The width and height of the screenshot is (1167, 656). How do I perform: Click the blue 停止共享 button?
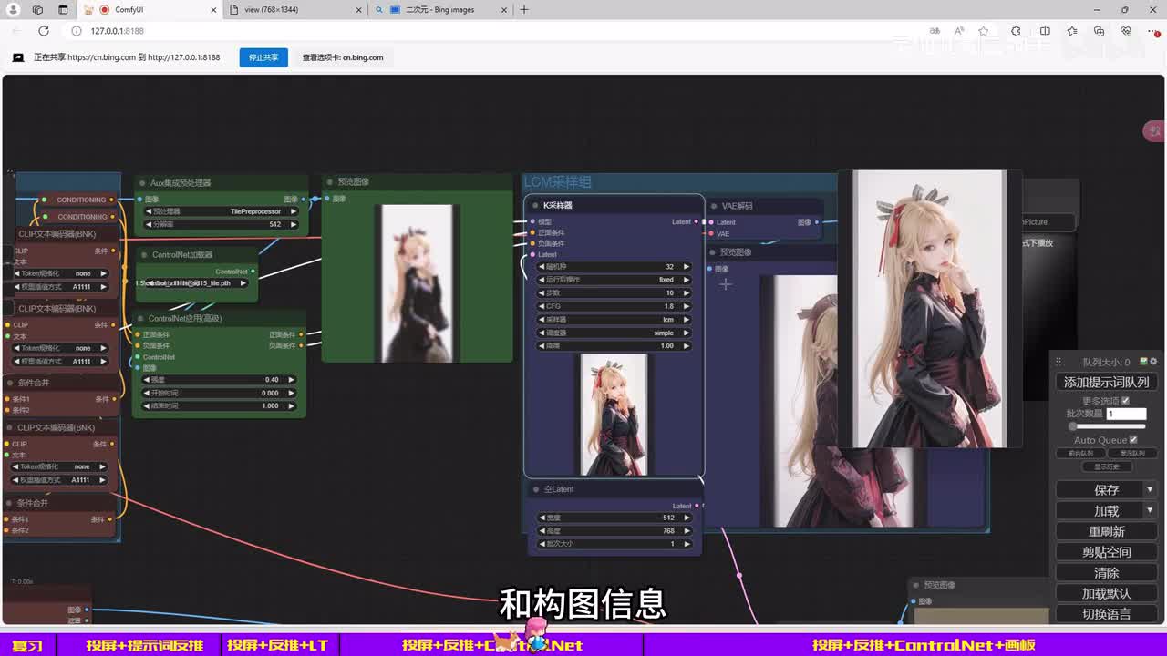[263, 57]
